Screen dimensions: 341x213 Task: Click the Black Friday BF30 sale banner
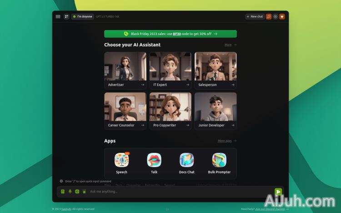click(x=170, y=34)
